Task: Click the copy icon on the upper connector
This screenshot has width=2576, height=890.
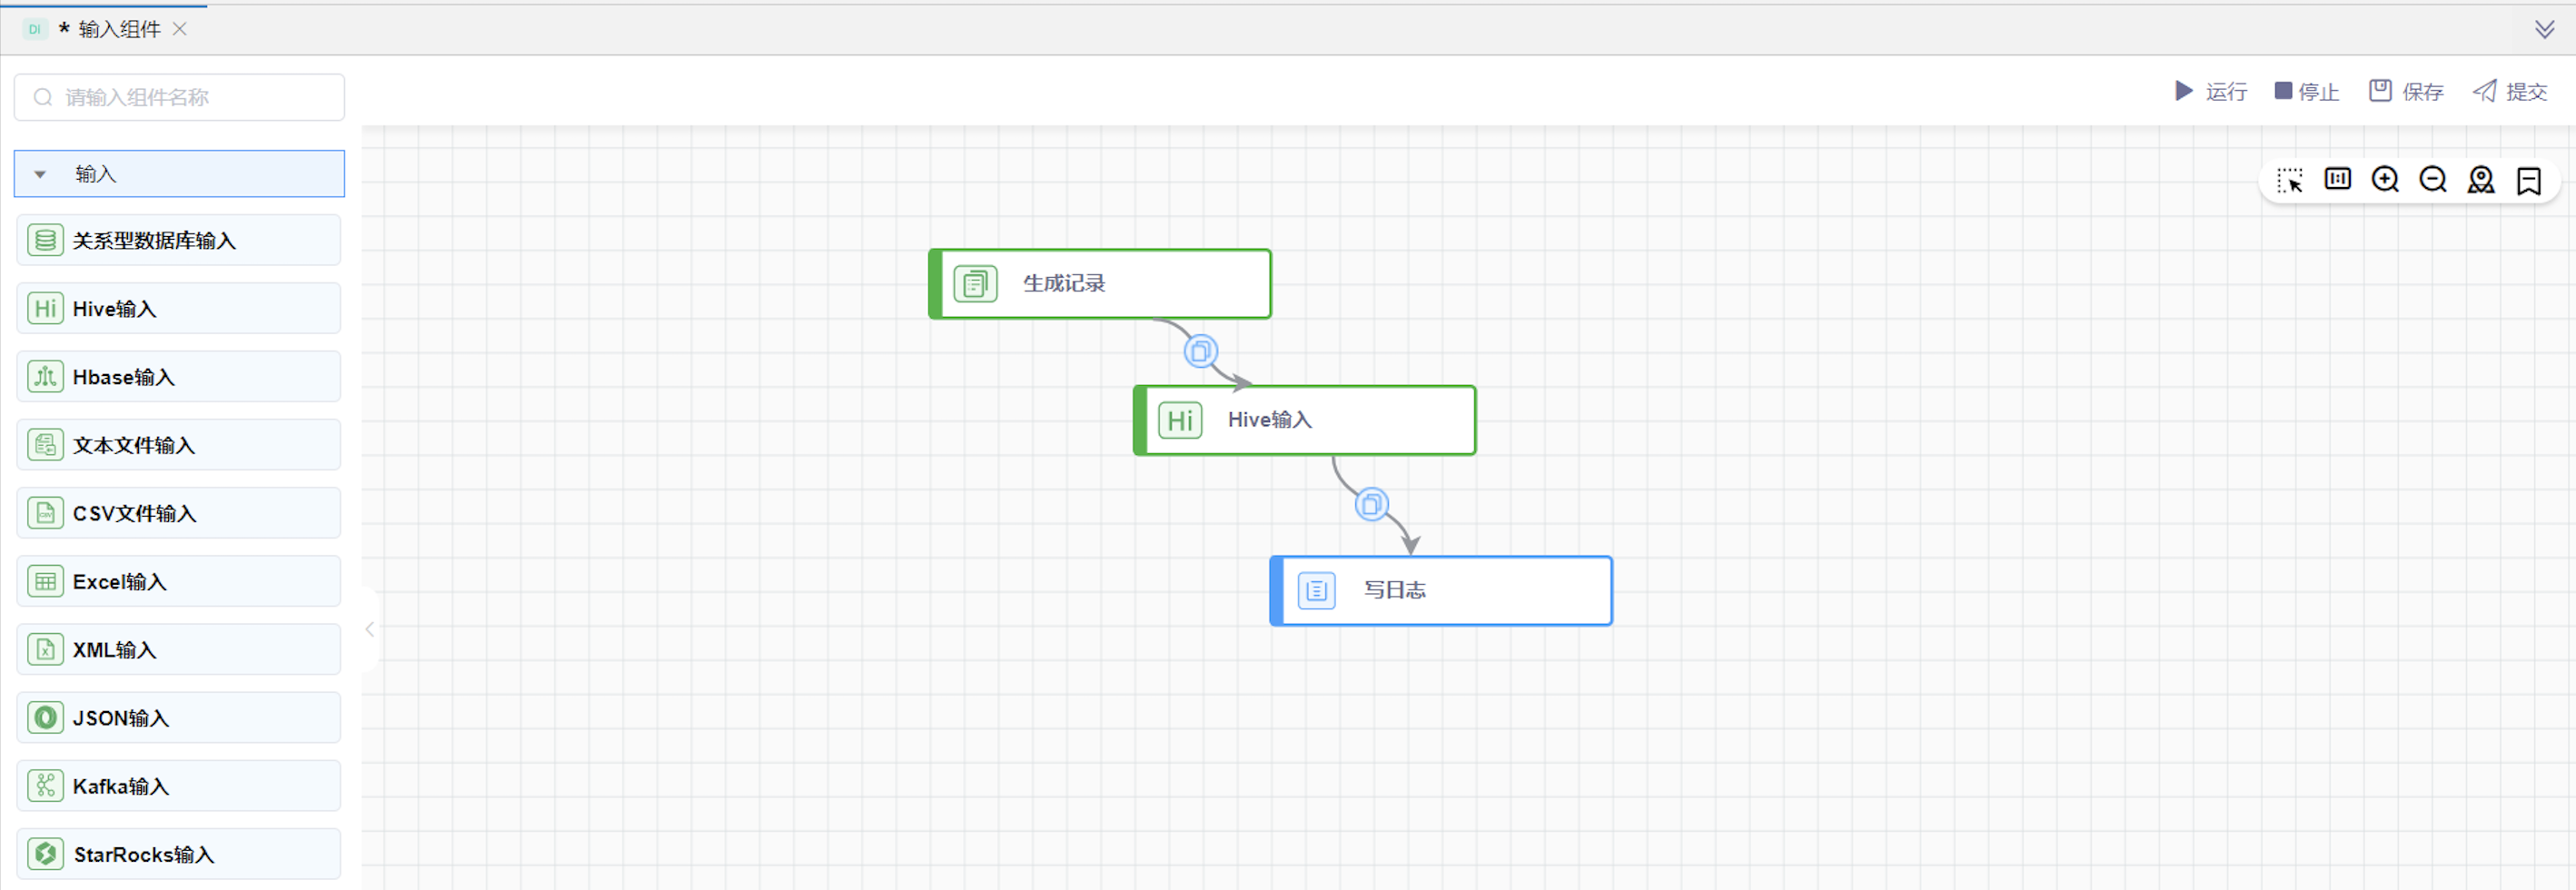Action: pos(1200,351)
